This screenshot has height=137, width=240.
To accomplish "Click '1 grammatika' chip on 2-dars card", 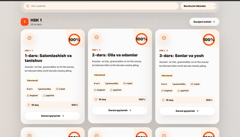I will [x=111, y=84].
